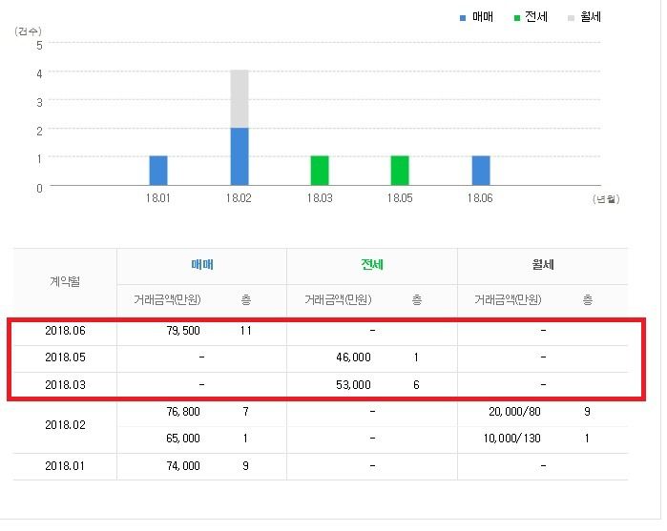The height and width of the screenshot is (531, 667).
Task: Click floor value 9 beside 20,000/80
Action: tap(587, 412)
